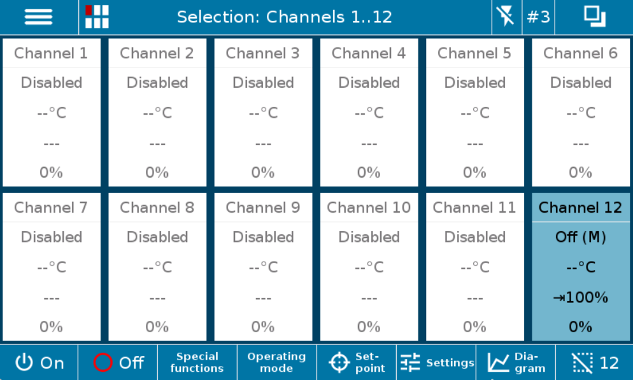The height and width of the screenshot is (380, 633).
Task: Switch on with the On power button
Action: pos(39,362)
